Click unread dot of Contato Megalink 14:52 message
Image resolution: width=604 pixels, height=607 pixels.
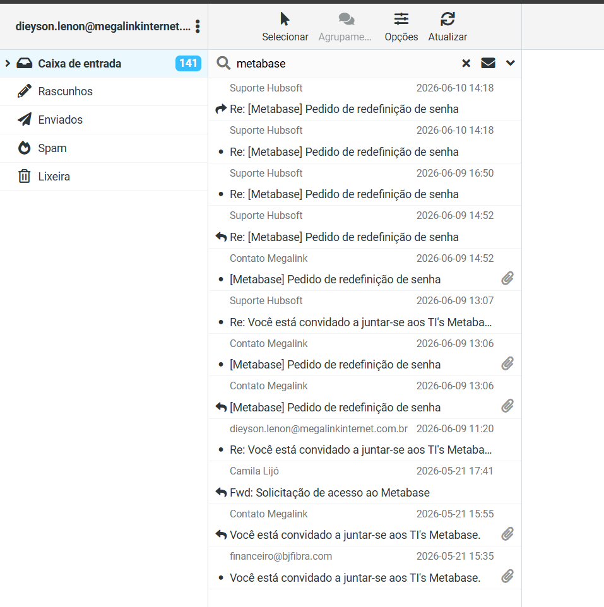click(x=221, y=279)
